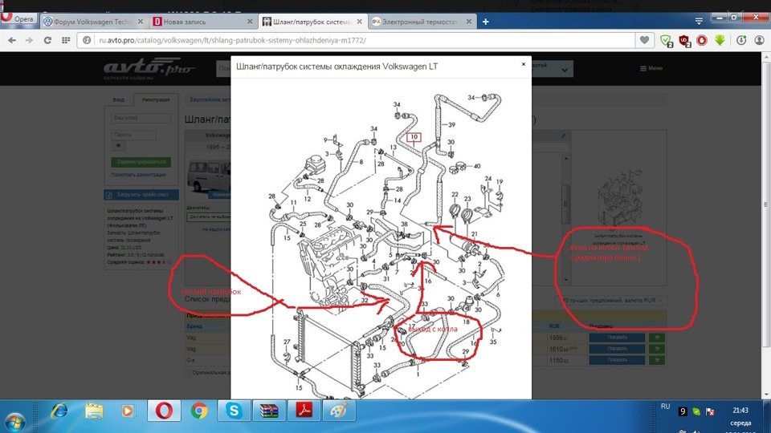This screenshot has width=771, height=433.
Task: Toggle the Оригинальная checkbox
Action: pos(188,373)
